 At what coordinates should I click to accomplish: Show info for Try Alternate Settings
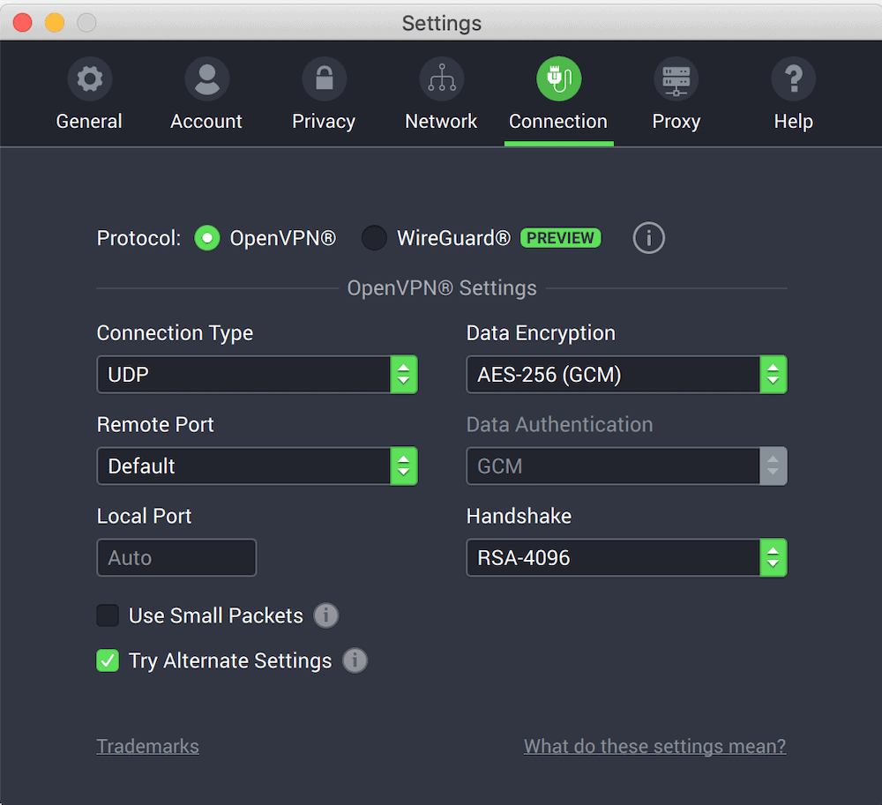click(355, 660)
